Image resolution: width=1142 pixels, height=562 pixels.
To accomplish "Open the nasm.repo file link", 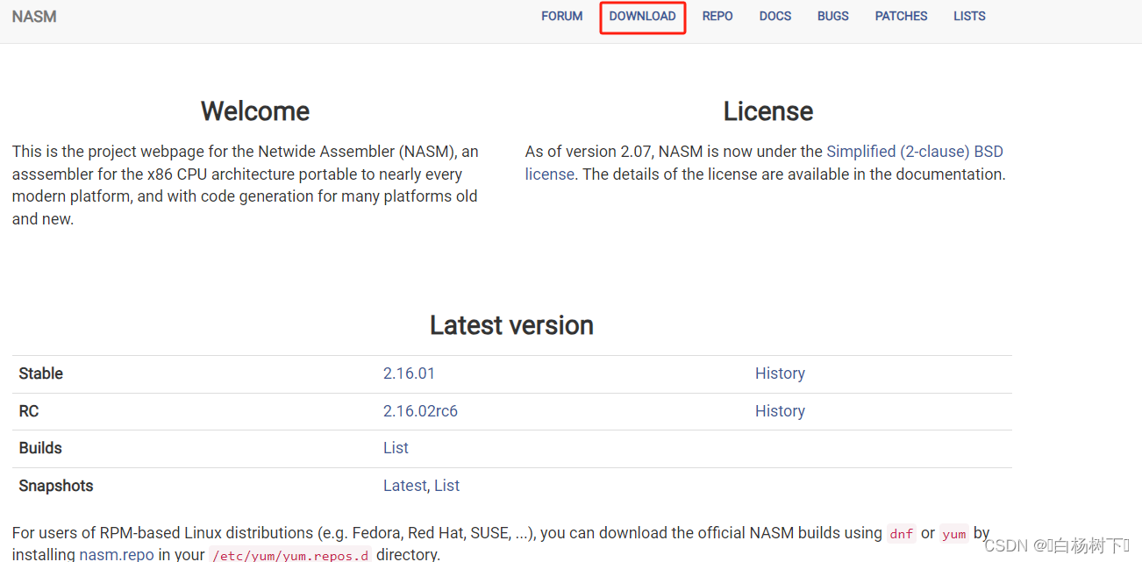I will click(117, 554).
